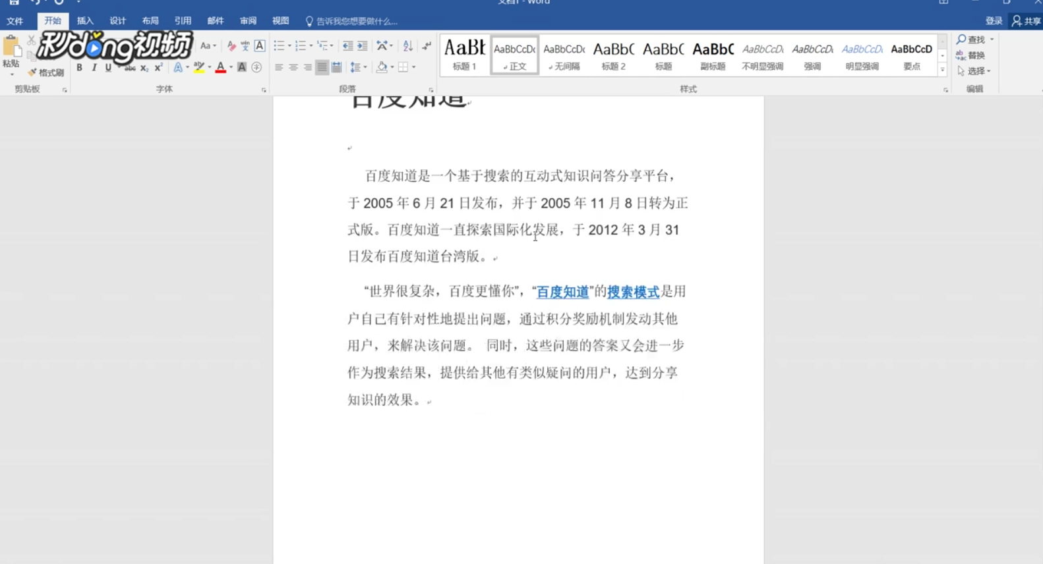
Task: Toggle Strikethrough formatting
Action: coord(130,67)
